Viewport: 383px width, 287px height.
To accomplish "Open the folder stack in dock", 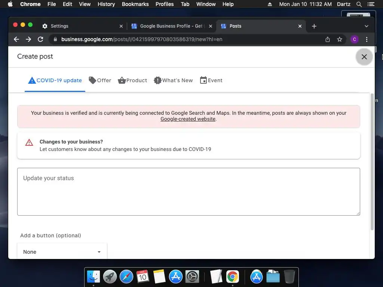I will [x=273, y=277].
